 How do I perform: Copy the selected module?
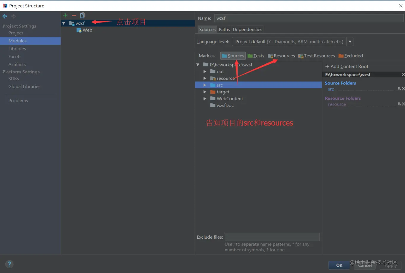[x=83, y=15]
